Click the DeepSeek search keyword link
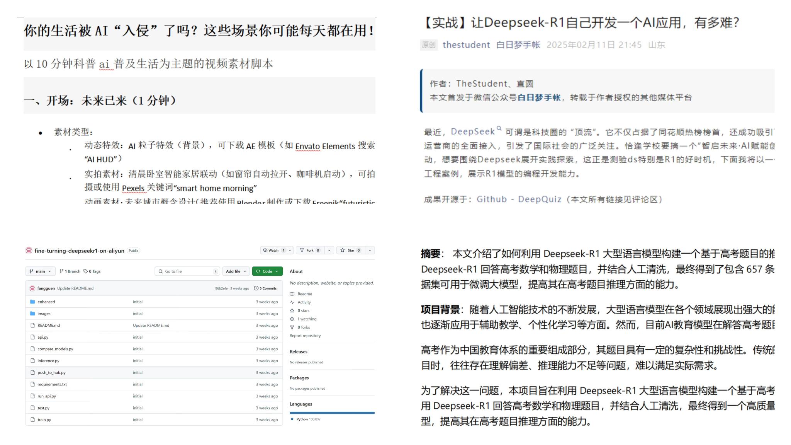Viewport: 791px width, 445px height. pos(473,132)
